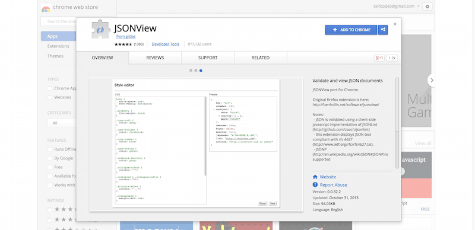Click the Google +1 button
The image size is (475, 230).
tap(379, 58)
